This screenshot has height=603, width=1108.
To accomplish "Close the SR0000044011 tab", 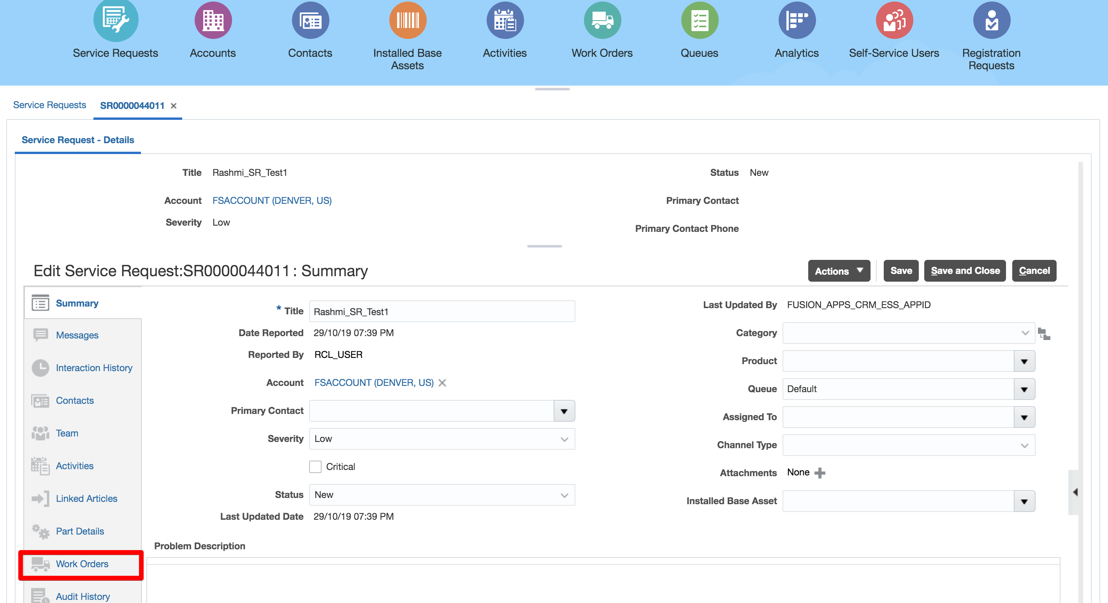I will pos(174,106).
